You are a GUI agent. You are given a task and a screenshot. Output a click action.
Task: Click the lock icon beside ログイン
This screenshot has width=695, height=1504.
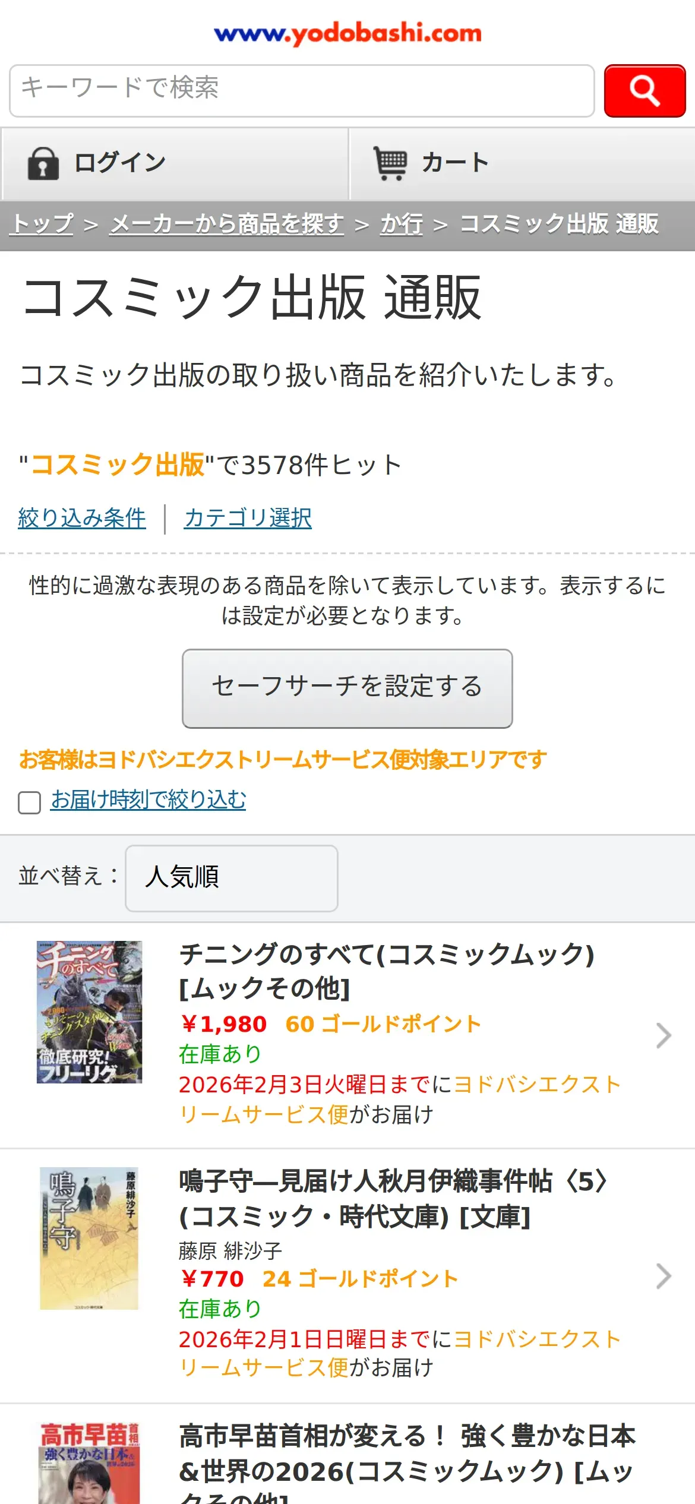43,163
